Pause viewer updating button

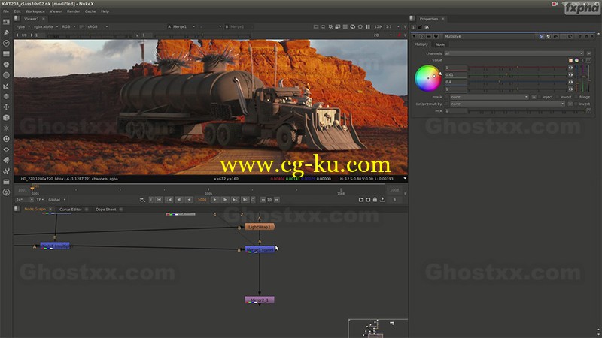(368, 26)
